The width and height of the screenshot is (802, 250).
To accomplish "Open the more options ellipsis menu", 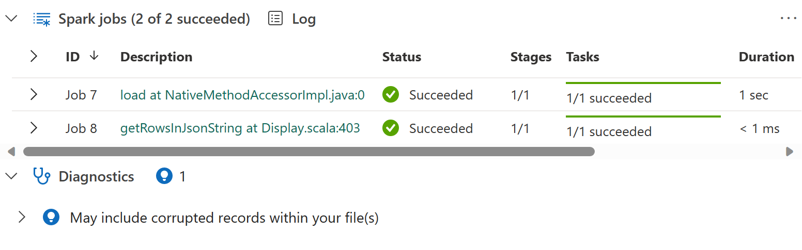I will coord(789,18).
